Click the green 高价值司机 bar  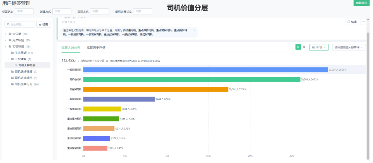pos(191,79)
